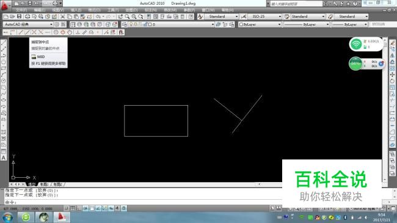Open linetype ByLayer dropdown
This screenshot has height=223, width=397.
307,24
